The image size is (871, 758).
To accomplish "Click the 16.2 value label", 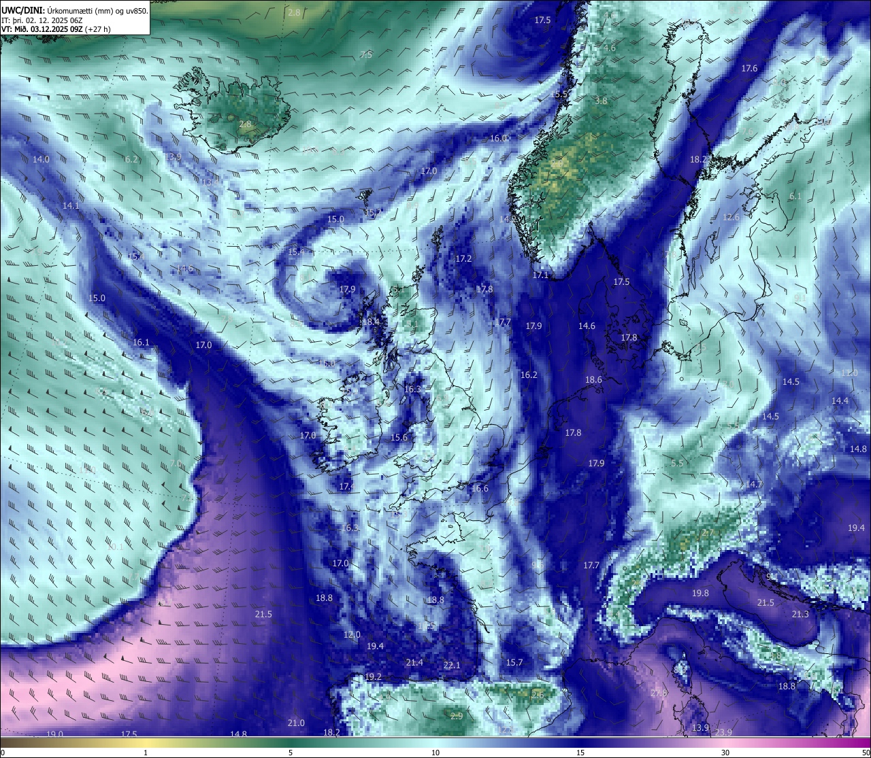I will (529, 375).
